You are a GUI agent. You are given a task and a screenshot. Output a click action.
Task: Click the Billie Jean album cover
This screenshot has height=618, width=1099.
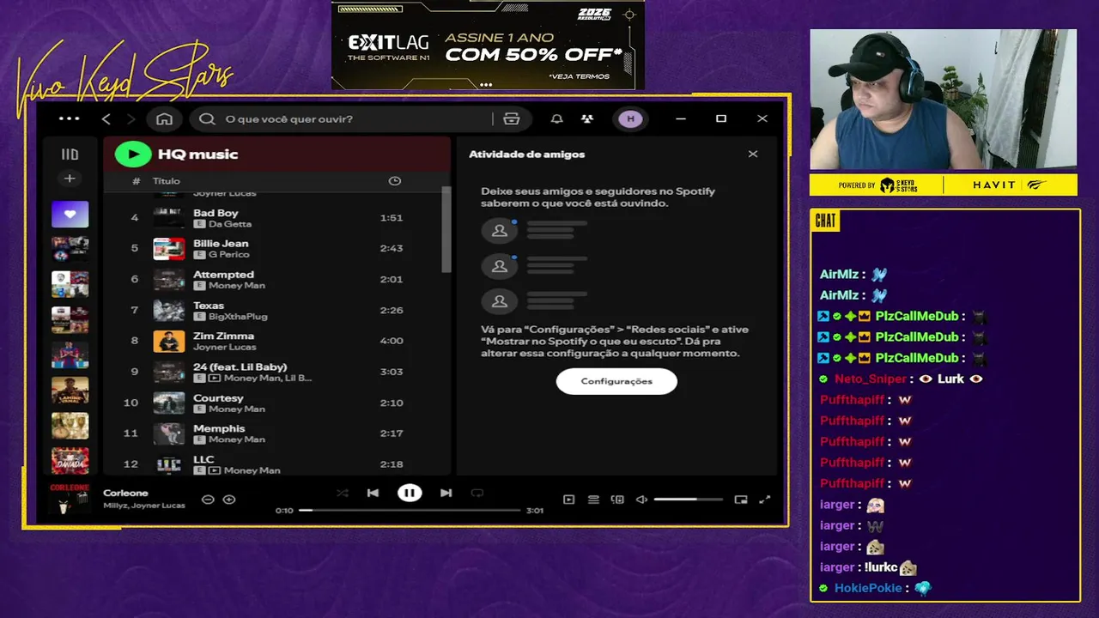tap(169, 249)
